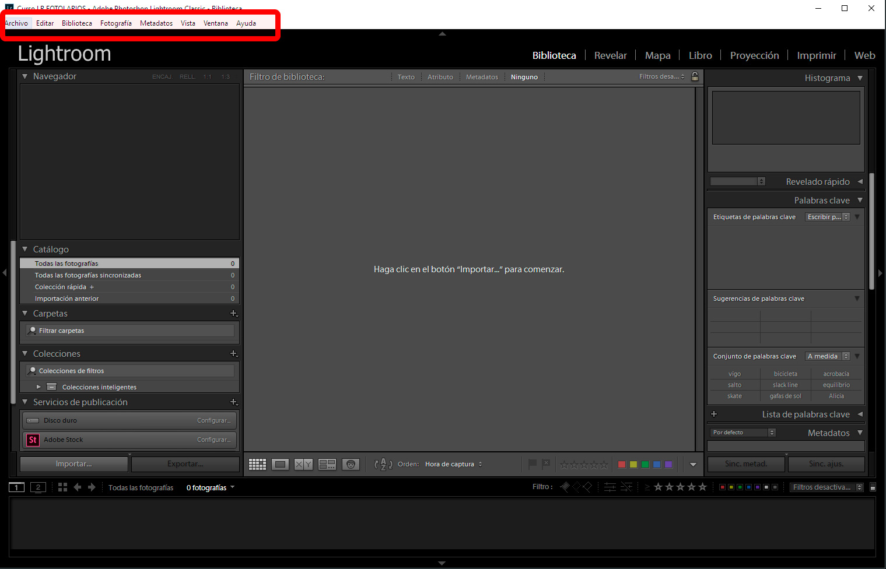This screenshot has height=569, width=886.
Task: Toggle the A-Z sort direction icon
Action: [383, 464]
